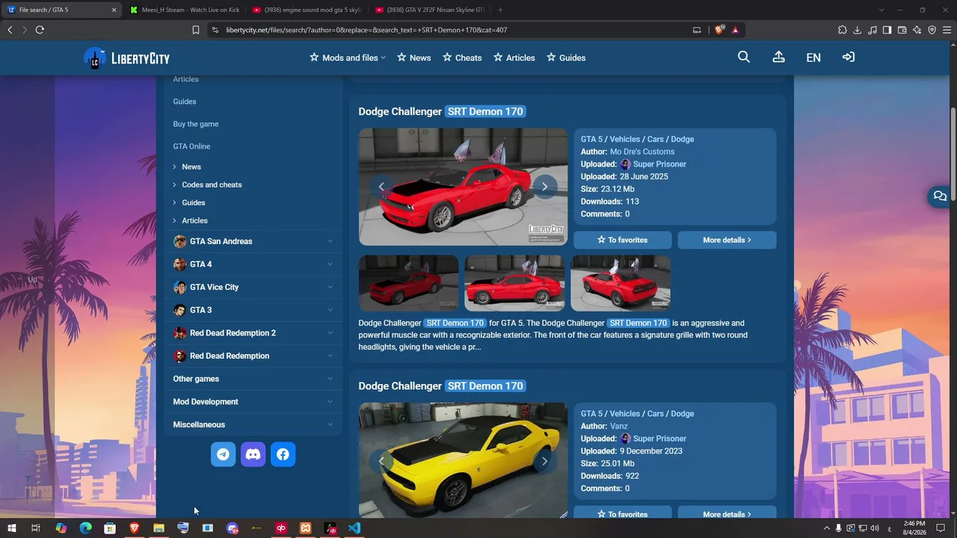Open the Articles menu in site header

point(514,58)
